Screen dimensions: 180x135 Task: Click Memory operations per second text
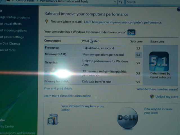pos(103,55)
